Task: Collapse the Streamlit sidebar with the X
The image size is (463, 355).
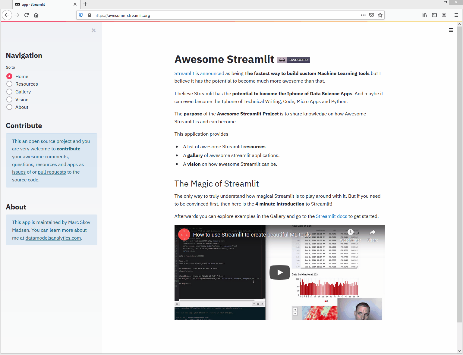Action: click(93, 30)
